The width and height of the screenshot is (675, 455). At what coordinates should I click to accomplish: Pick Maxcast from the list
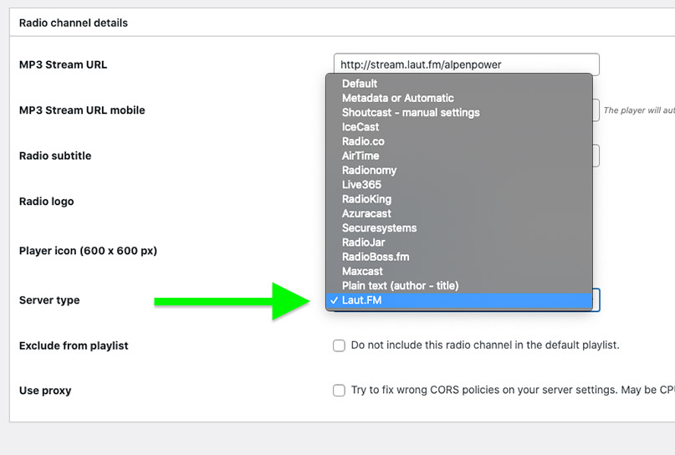click(x=362, y=271)
